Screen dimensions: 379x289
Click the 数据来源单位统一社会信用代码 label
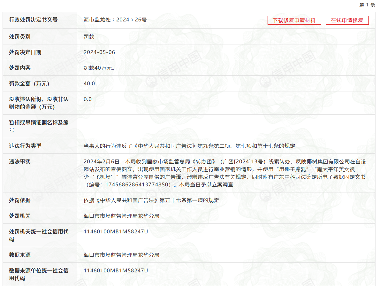click(39, 274)
